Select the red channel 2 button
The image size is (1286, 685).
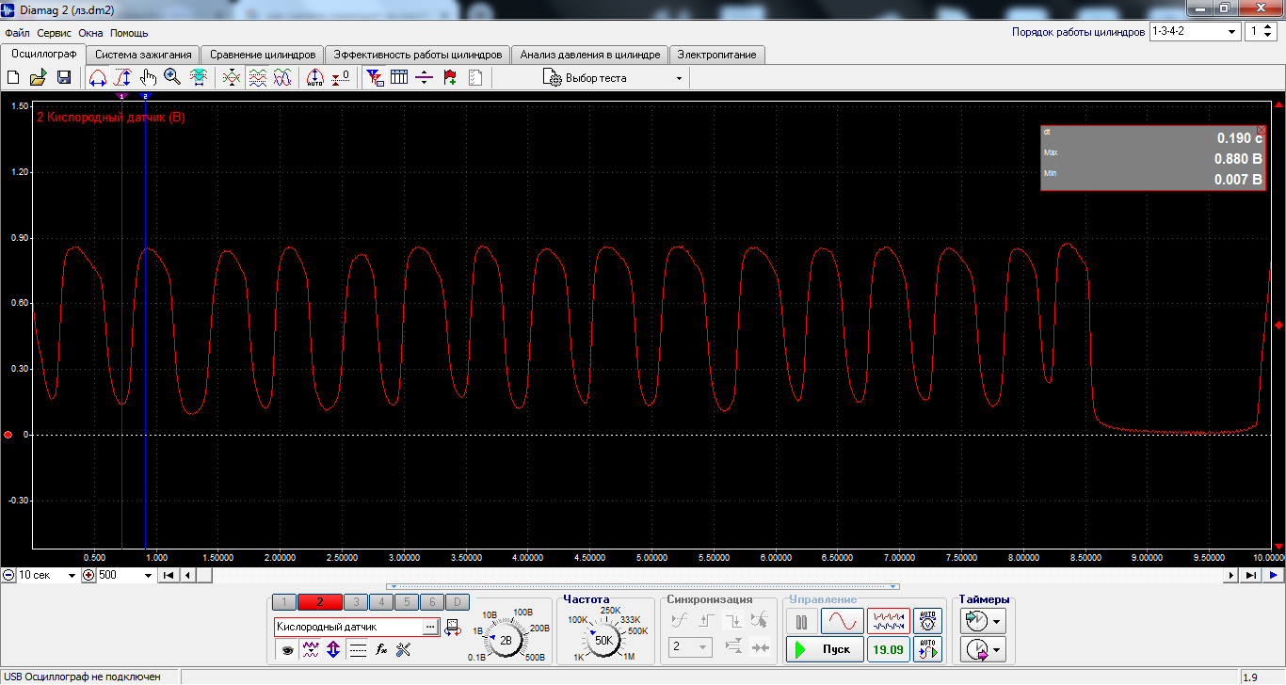coord(319,602)
